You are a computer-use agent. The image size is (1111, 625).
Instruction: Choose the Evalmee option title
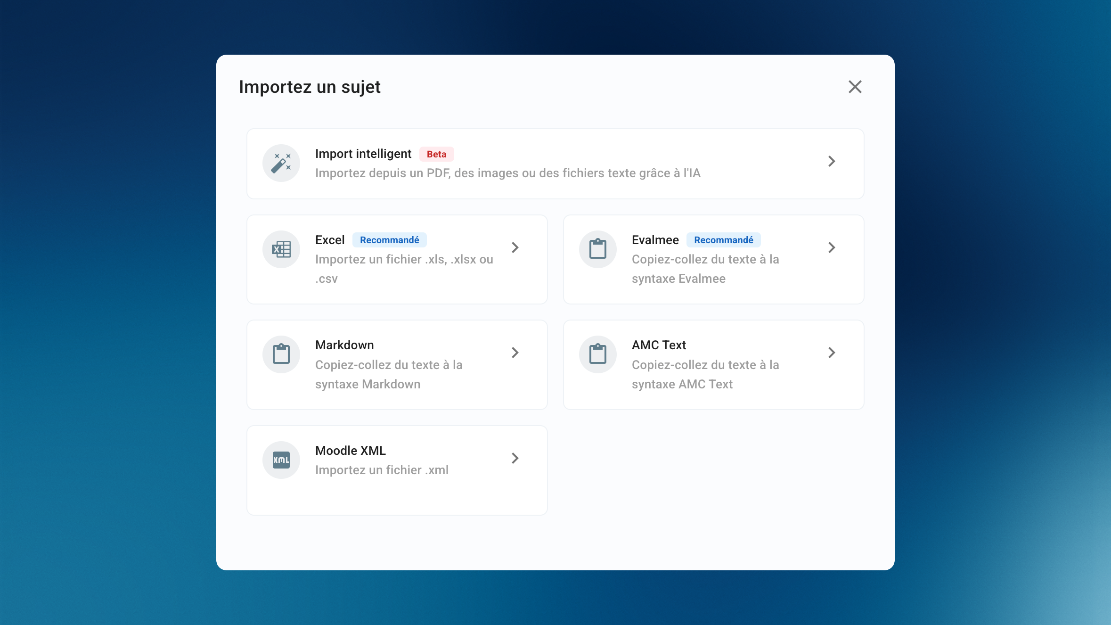coord(655,240)
